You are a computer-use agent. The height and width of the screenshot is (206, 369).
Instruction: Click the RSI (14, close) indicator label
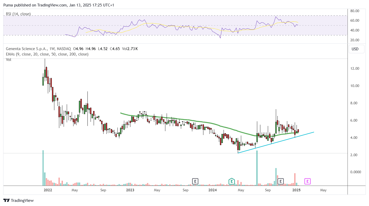pos(18,14)
